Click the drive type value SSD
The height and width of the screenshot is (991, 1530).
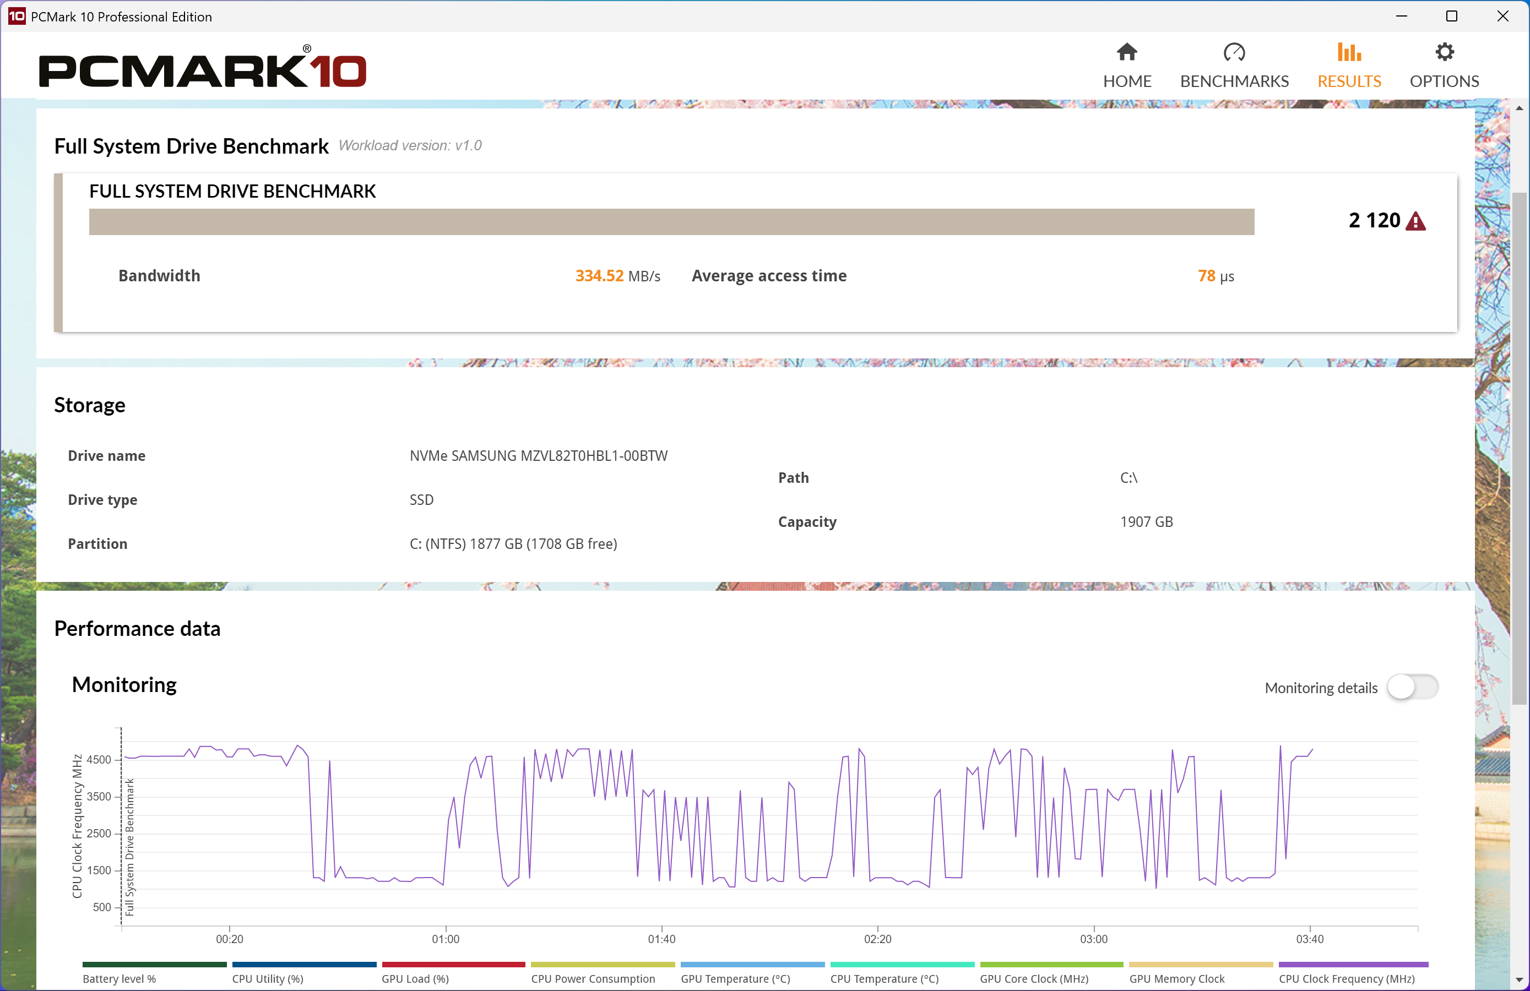422,500
